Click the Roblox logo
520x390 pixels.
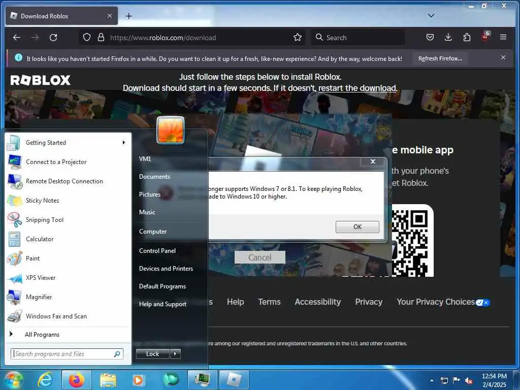(x=41, y=80)
